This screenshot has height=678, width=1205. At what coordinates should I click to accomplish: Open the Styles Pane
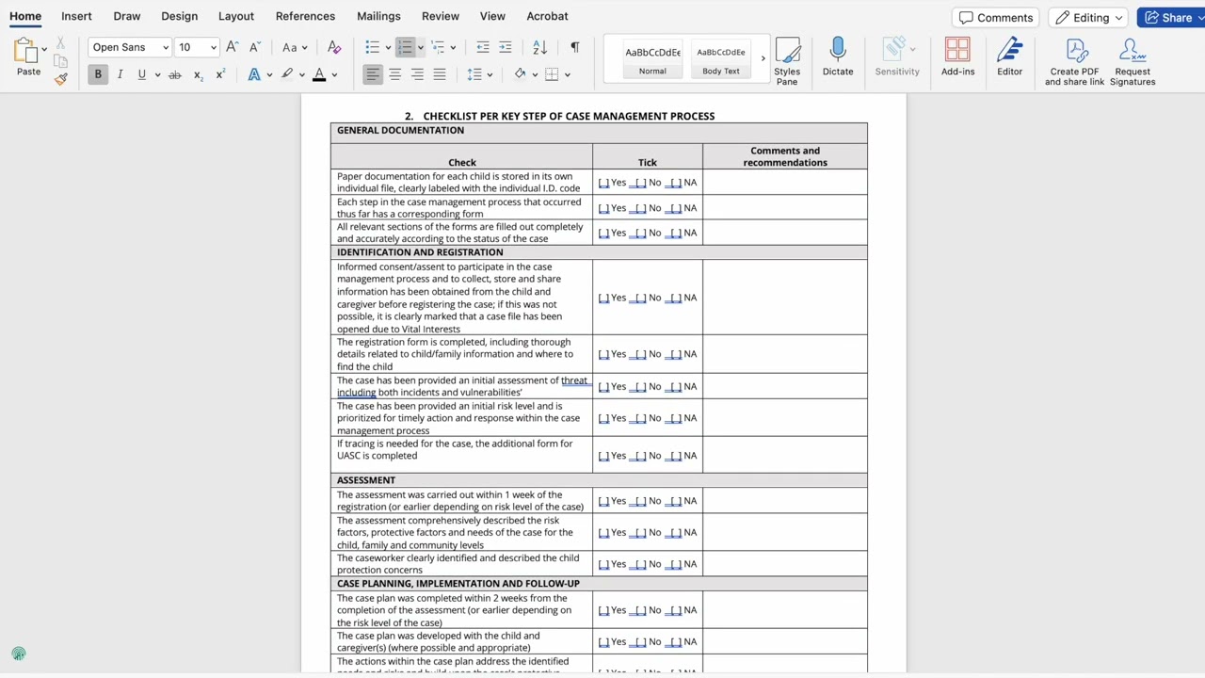787,62
